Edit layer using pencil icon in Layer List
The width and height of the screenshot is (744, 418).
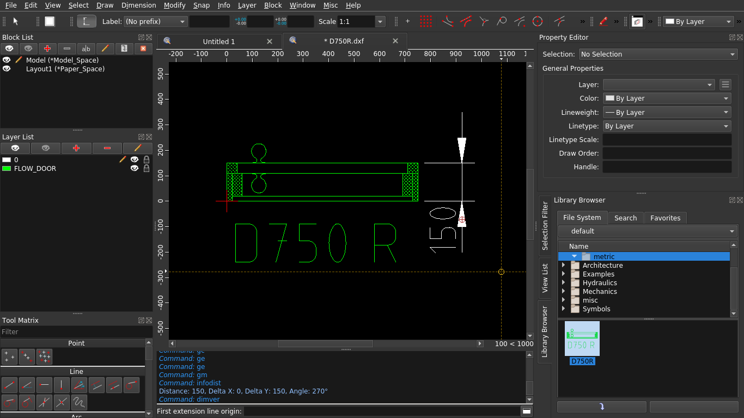click(x=137, y=148)
